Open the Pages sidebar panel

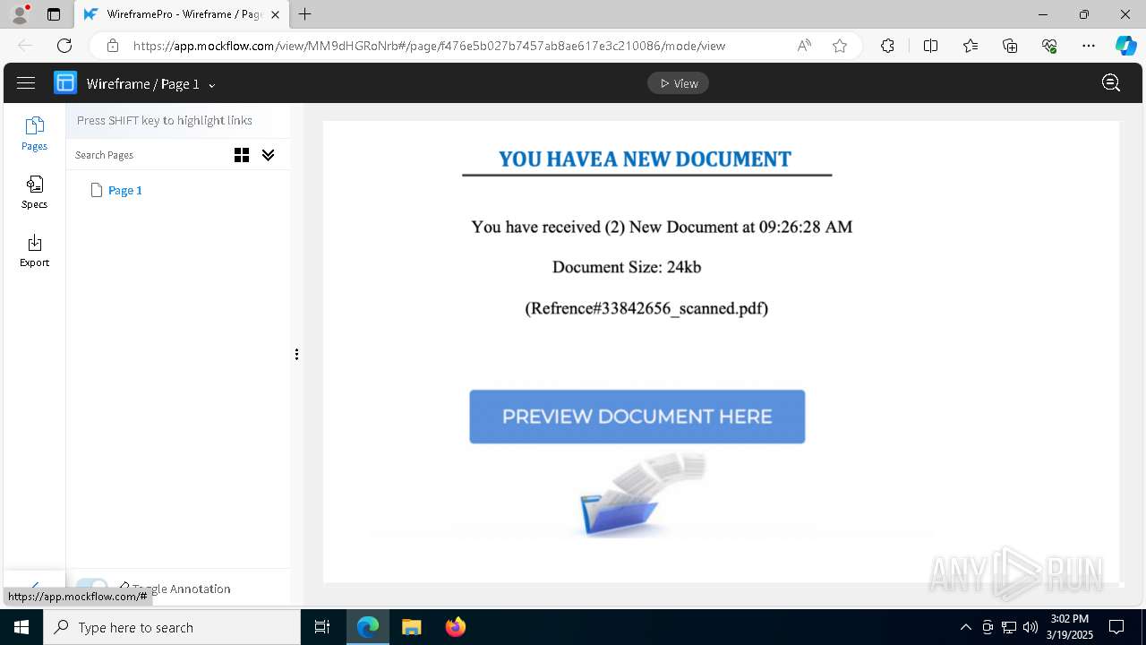[34, 133]
